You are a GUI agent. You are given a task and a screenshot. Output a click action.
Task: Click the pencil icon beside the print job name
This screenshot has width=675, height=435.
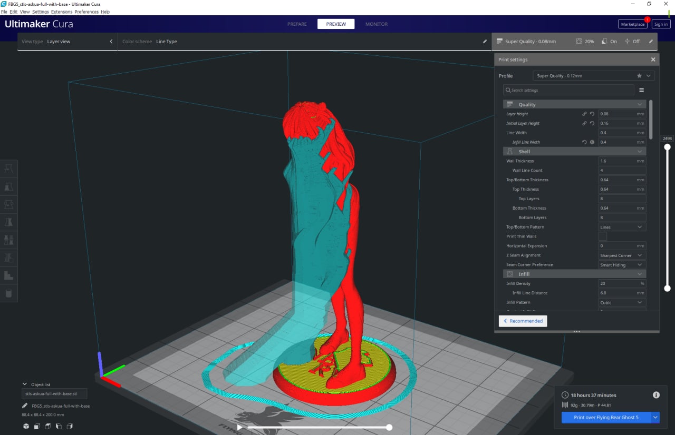(25, 406)
